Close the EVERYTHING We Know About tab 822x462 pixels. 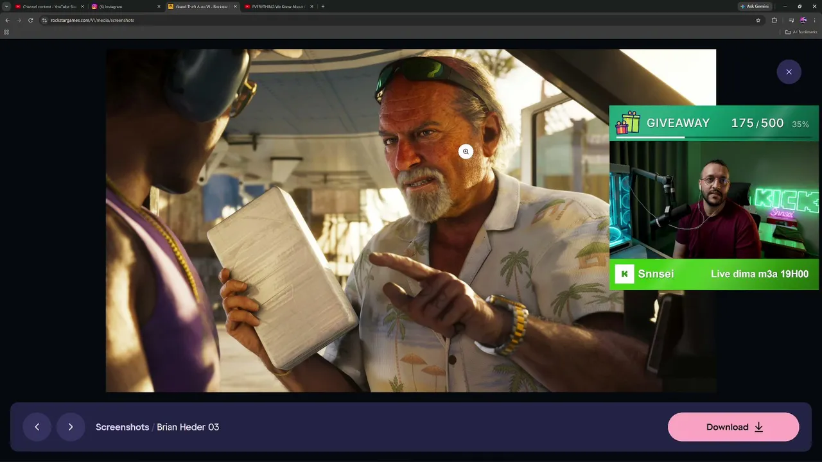[311, 6]
